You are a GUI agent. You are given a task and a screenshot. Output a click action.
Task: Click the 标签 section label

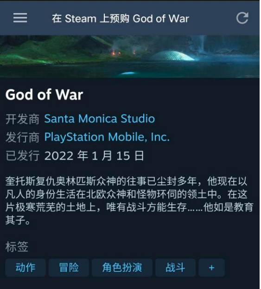[17, 247]
